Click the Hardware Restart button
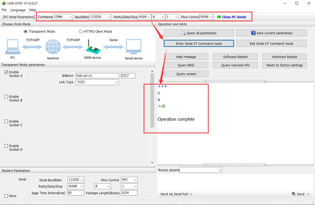The width and height of the screenshot is (315, 205). [285, 57]
